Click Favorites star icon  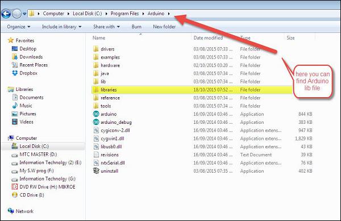(11, 40)
